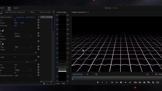Select the Opacity free-draw pen mask tool
The image size is (162, 91).
coord(3,31)
